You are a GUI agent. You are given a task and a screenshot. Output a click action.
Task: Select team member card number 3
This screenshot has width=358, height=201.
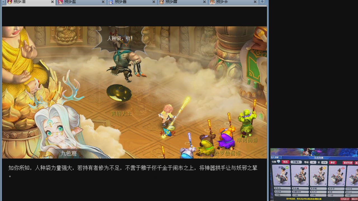(318, 175)
